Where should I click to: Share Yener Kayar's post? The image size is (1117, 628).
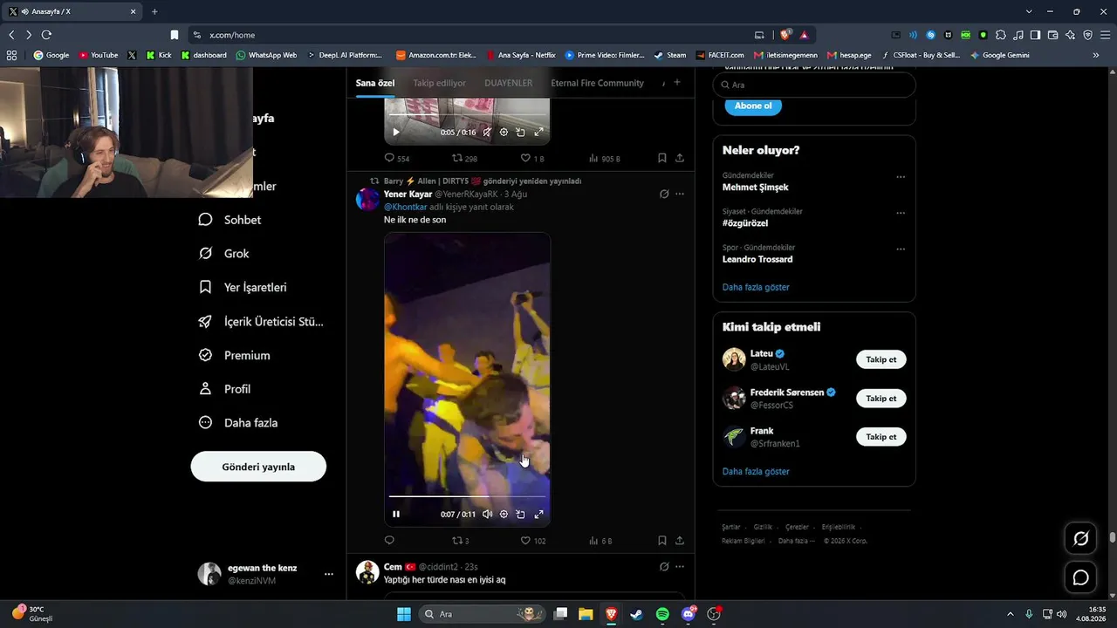pyautogui.click(x=680, y=541)
